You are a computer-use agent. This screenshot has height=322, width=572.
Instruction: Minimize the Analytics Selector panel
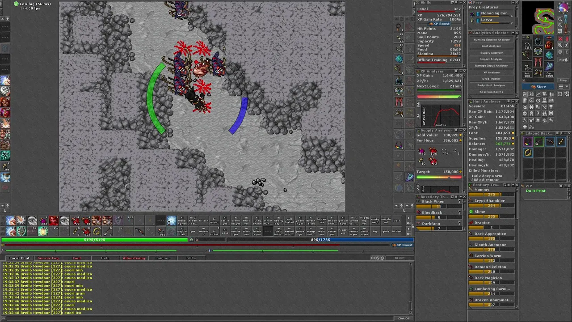[x=513, y=33]
